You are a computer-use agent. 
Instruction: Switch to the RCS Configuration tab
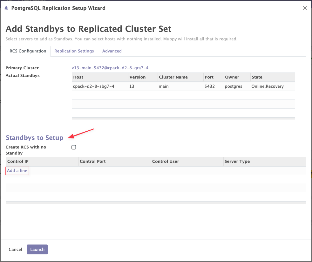28,51
